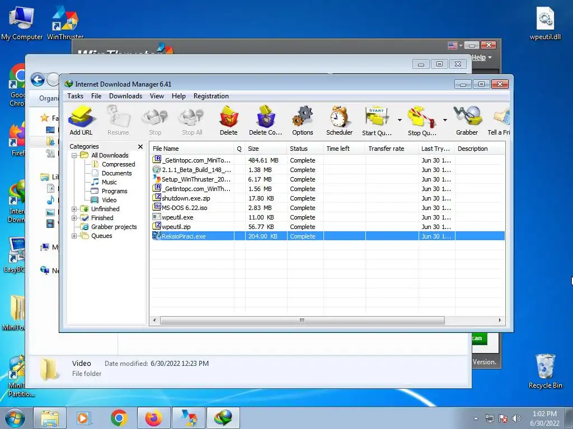Show hidden system tray icons

(476, 418)
